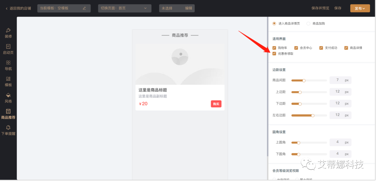Click 编辑 next to 未选择

(x=188, y=8)
